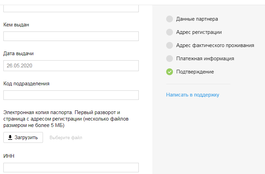Click the circle next to Адрес фактического проживания

pos(170,45)
